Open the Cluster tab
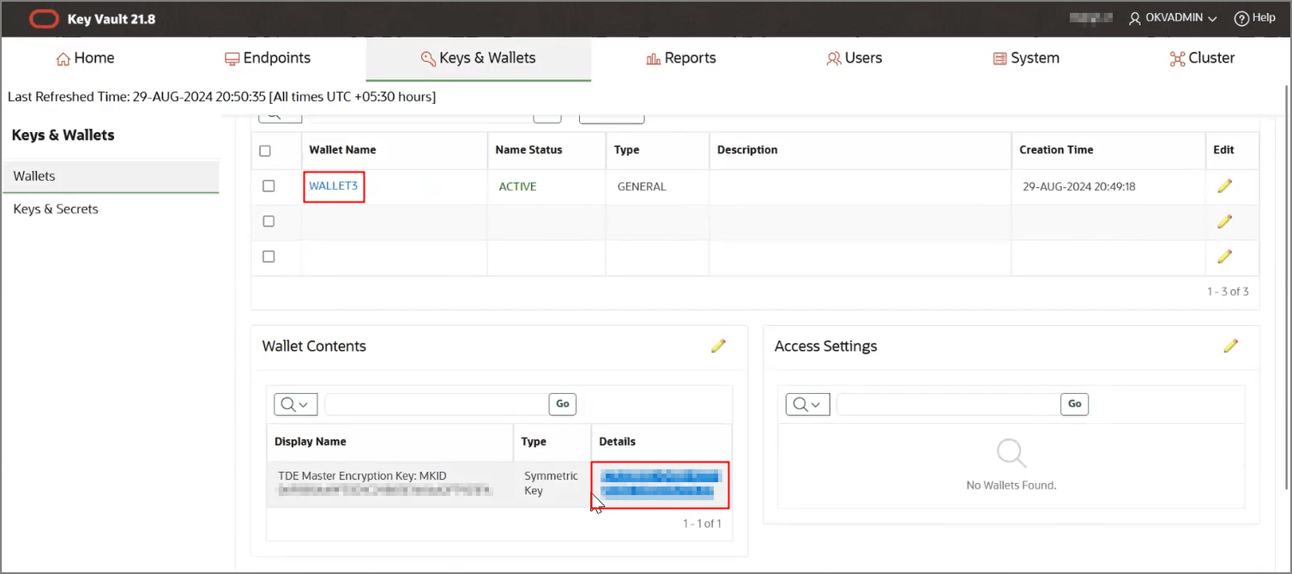Screen dimensions: 1292x574 [1202, 58]
